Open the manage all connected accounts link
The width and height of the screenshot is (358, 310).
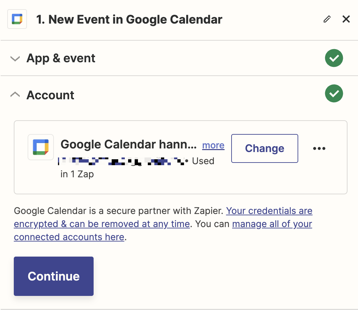coord(272,224)
